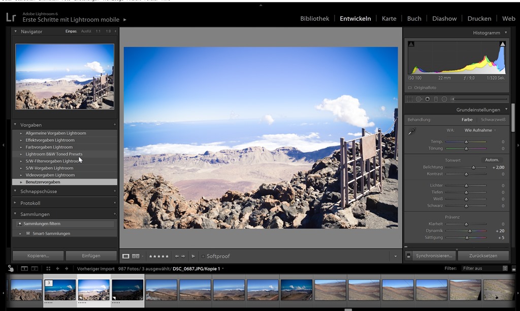
Task: Set navigator zoom to 1:1
Action: click(98, 31)
